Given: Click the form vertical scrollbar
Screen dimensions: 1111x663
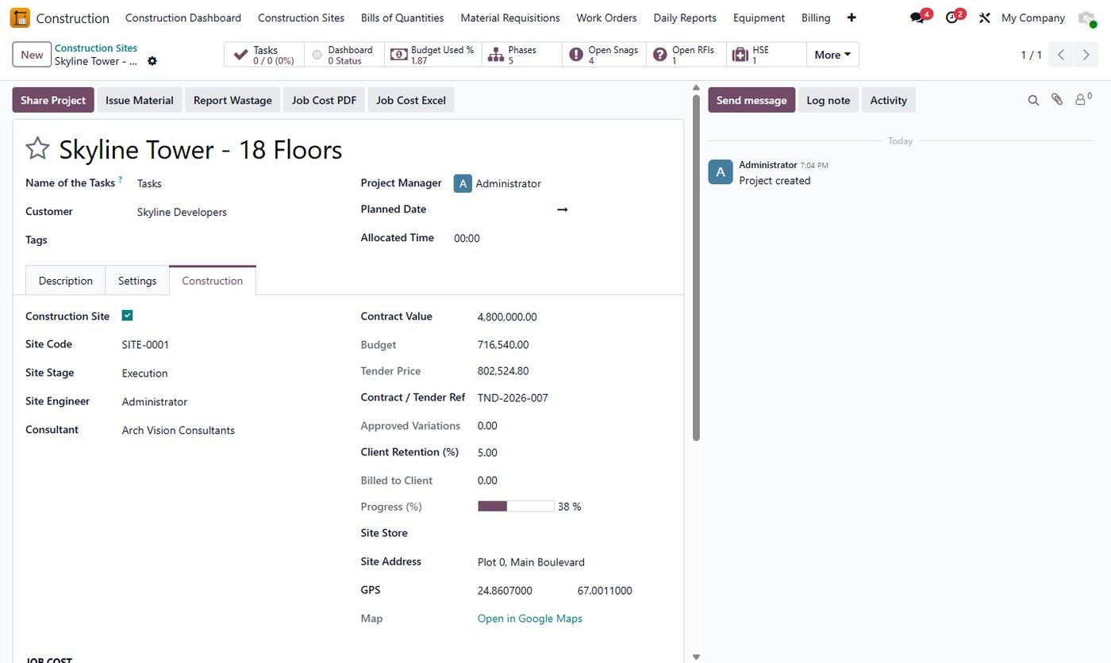Looking at the screenshot, I should tap(696, 266).
